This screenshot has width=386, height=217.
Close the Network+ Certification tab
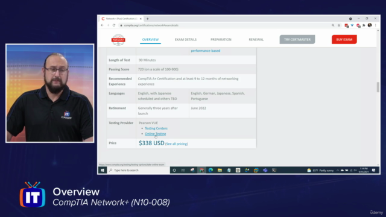coord(141,19)
